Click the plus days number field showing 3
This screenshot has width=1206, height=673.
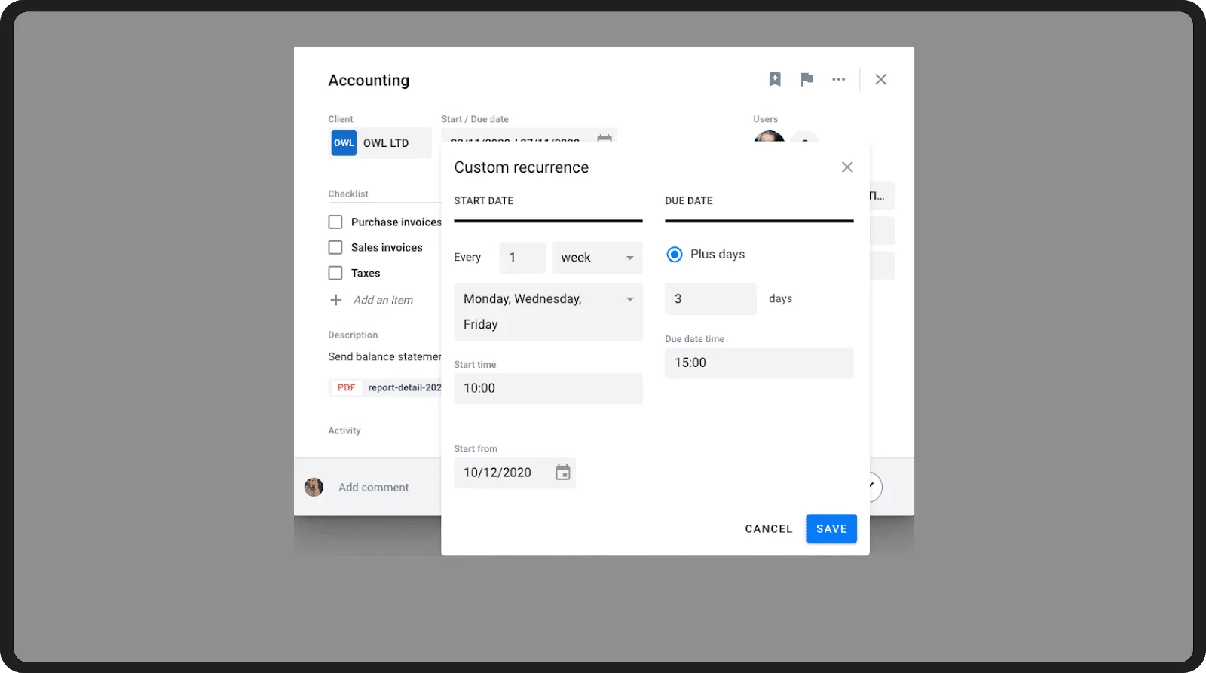click(710, 299)
